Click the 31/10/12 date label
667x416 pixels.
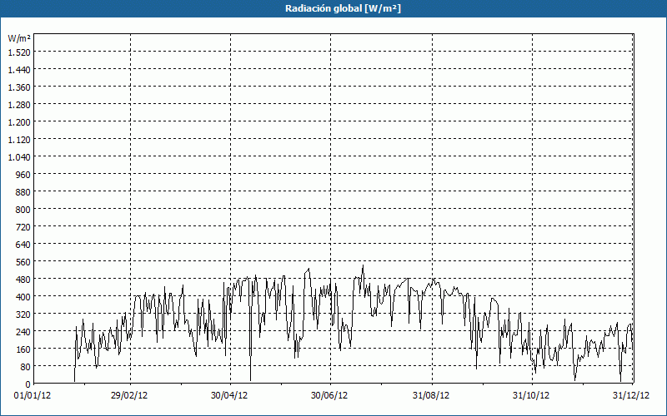(531, 396)
